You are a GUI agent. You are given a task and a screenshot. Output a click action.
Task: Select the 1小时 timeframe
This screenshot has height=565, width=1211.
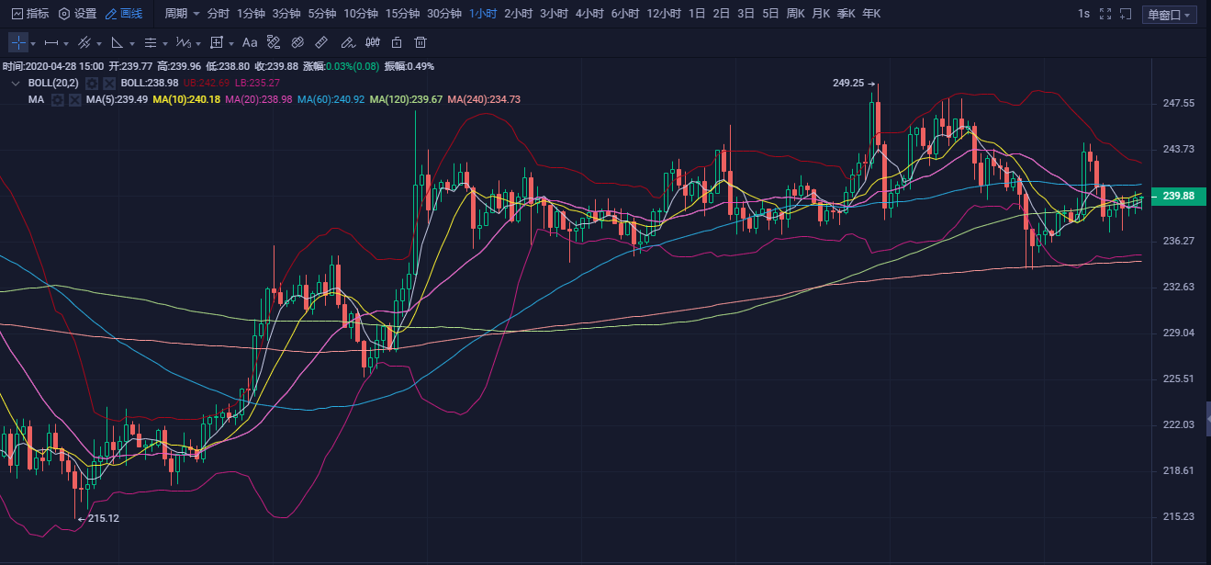483,14
